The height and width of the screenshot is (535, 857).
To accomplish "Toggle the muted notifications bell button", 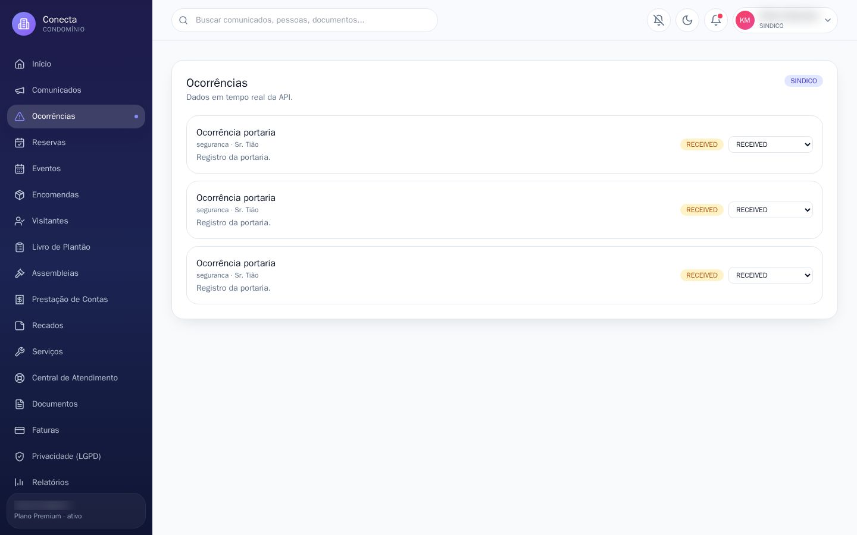I will [659, 20].
